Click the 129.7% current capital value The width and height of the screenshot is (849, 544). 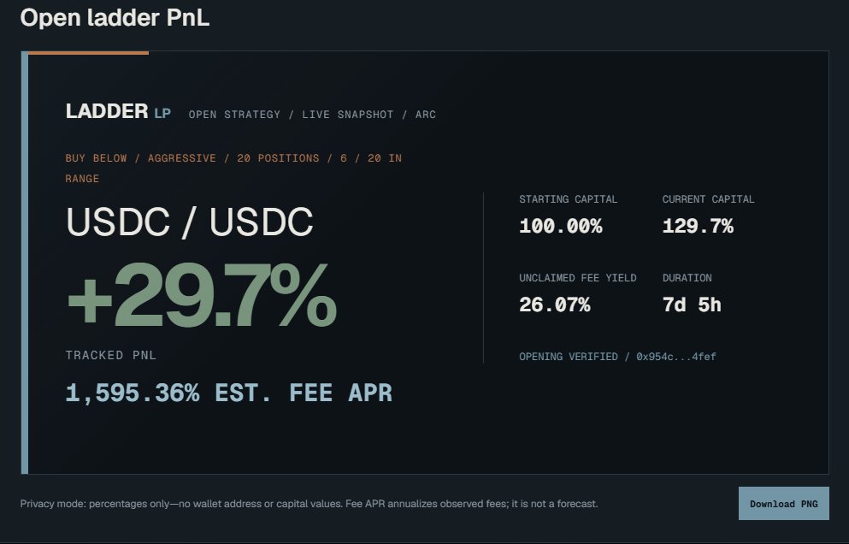(698, 226)
